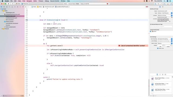This screenshot has height=97, width=173.
Task: Open the Notes scheme selector in toolbar
Action: [x=18, y=4]
